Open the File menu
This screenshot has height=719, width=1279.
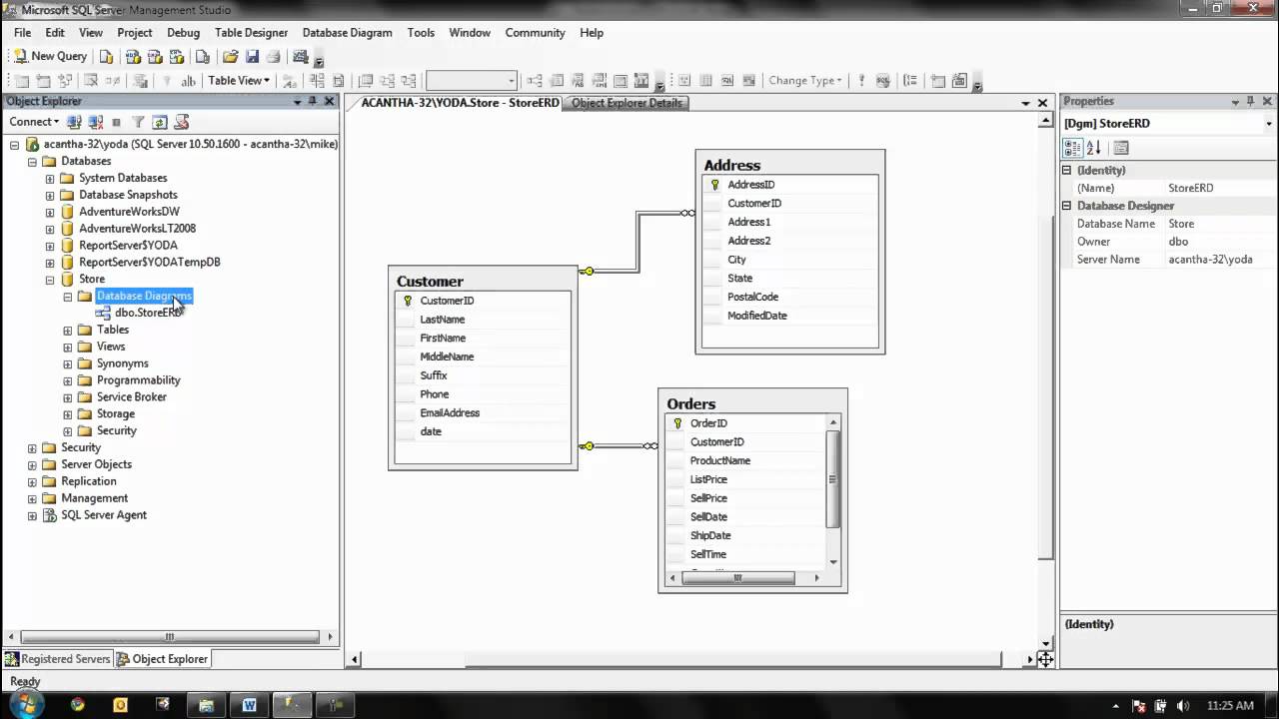click(x=22, y=32)
